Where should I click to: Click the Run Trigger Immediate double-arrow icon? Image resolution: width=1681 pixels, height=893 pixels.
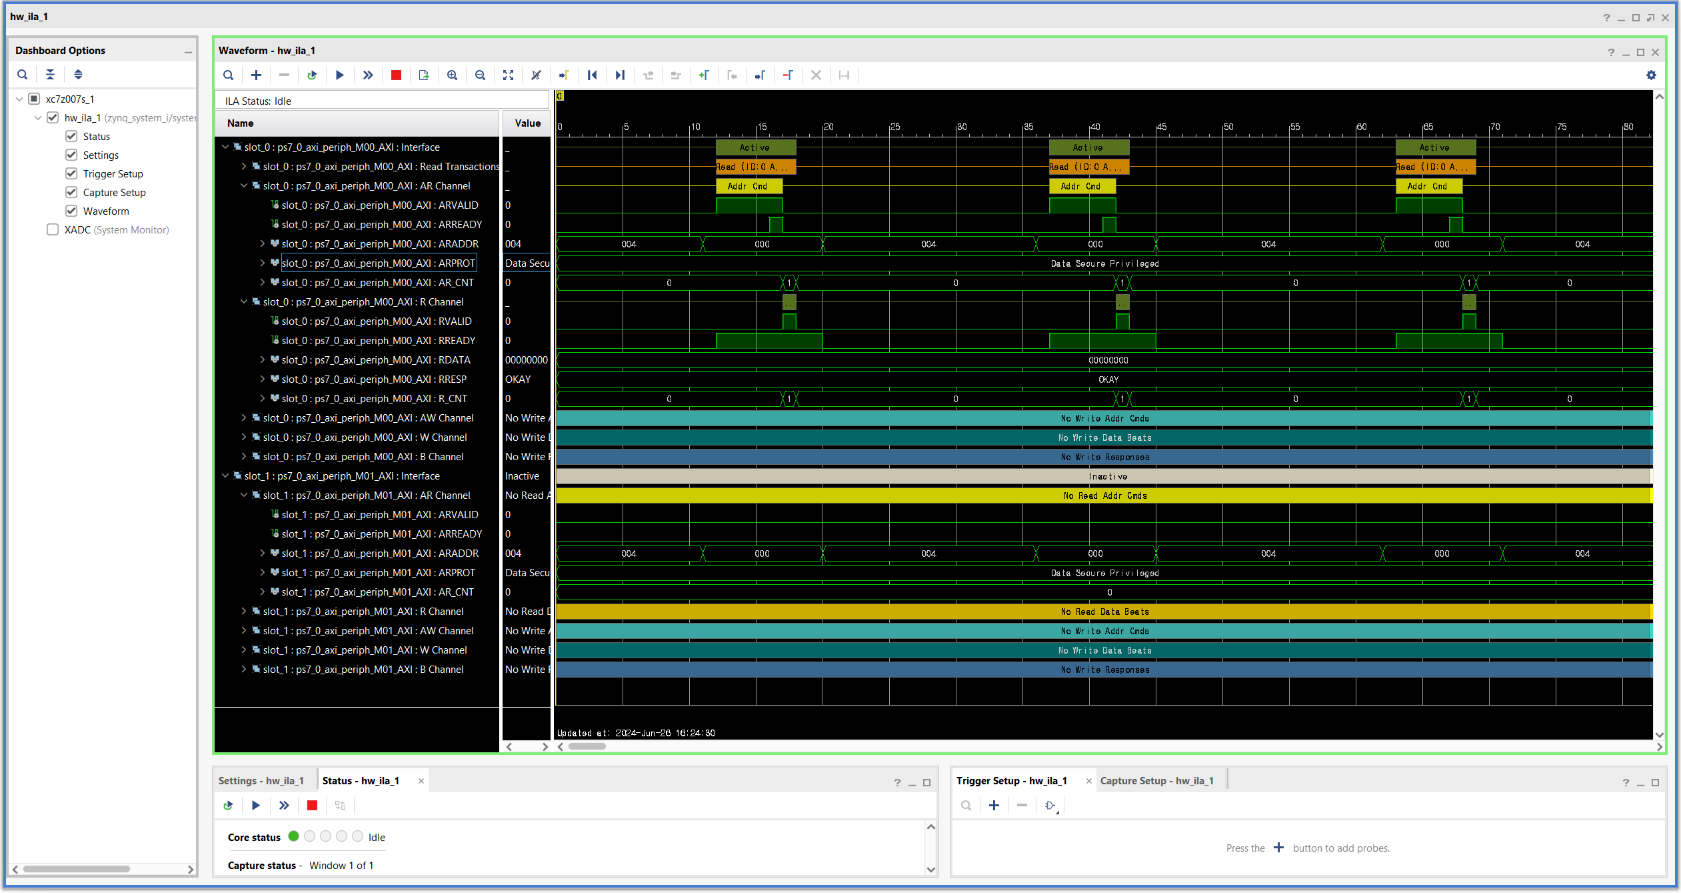pyautogui.click(x=368, y=75)
